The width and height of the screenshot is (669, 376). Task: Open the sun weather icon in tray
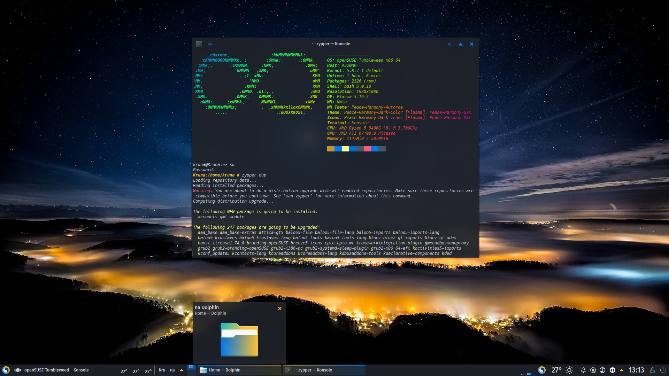(569, 370)
